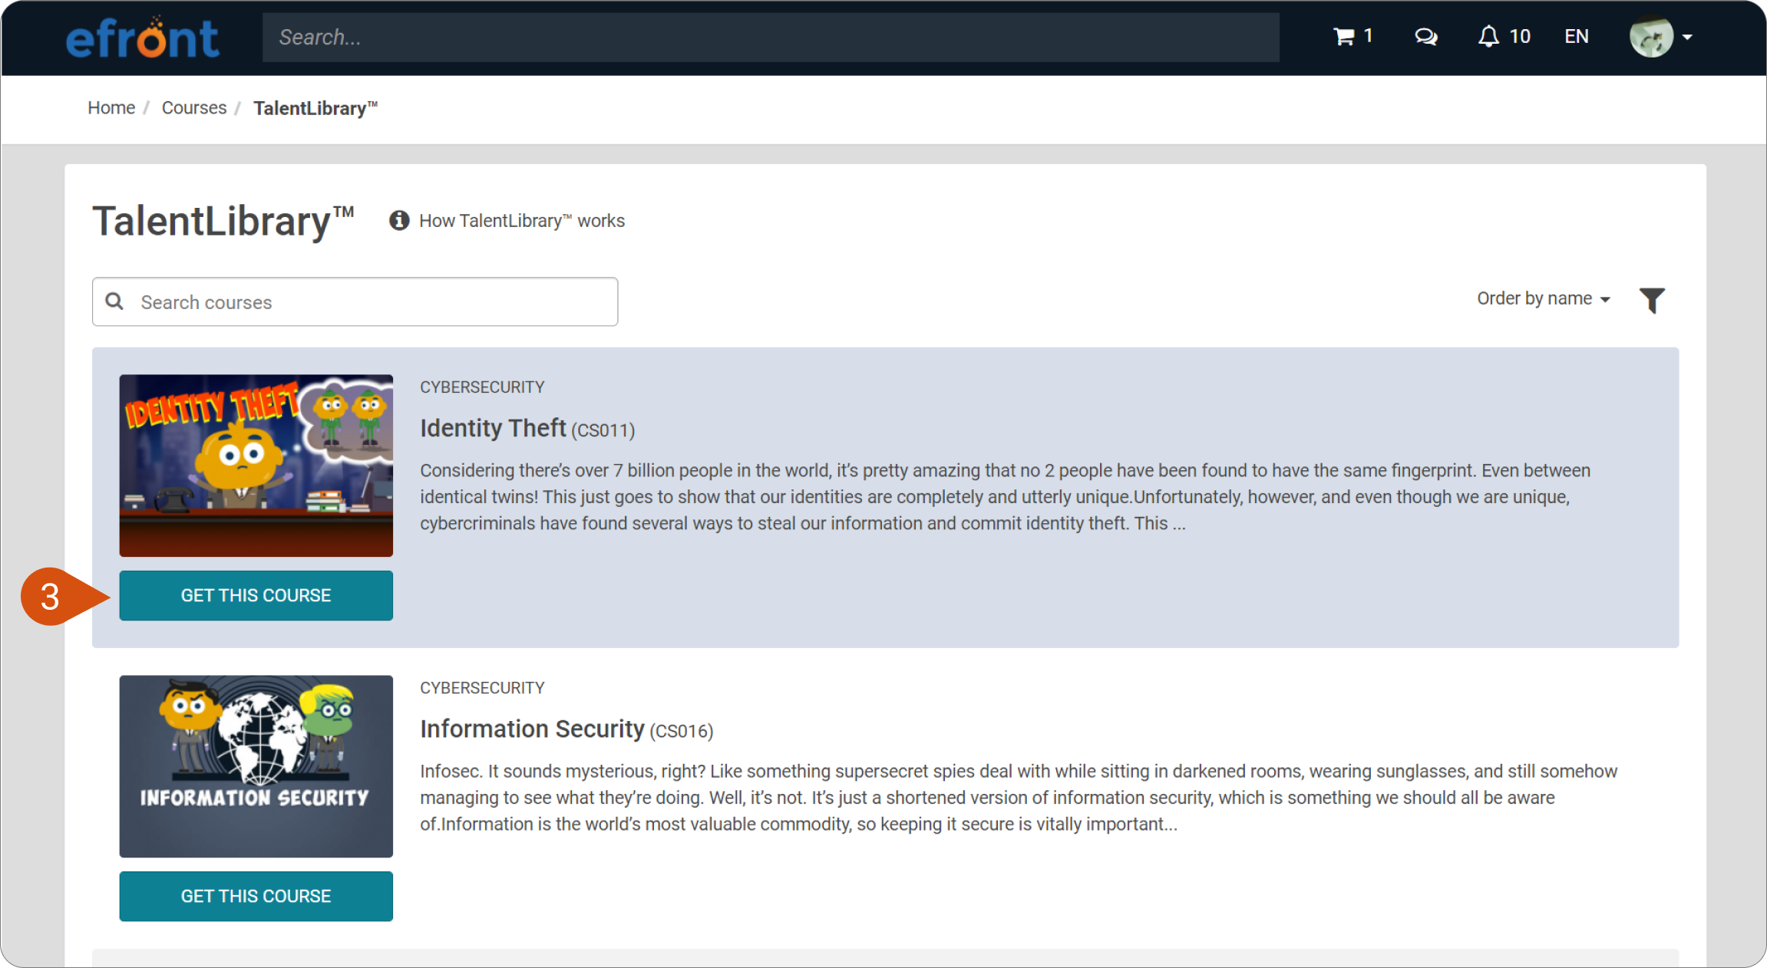
Task: Open the How TalentLibrary works link
Action: coord(522,220)
